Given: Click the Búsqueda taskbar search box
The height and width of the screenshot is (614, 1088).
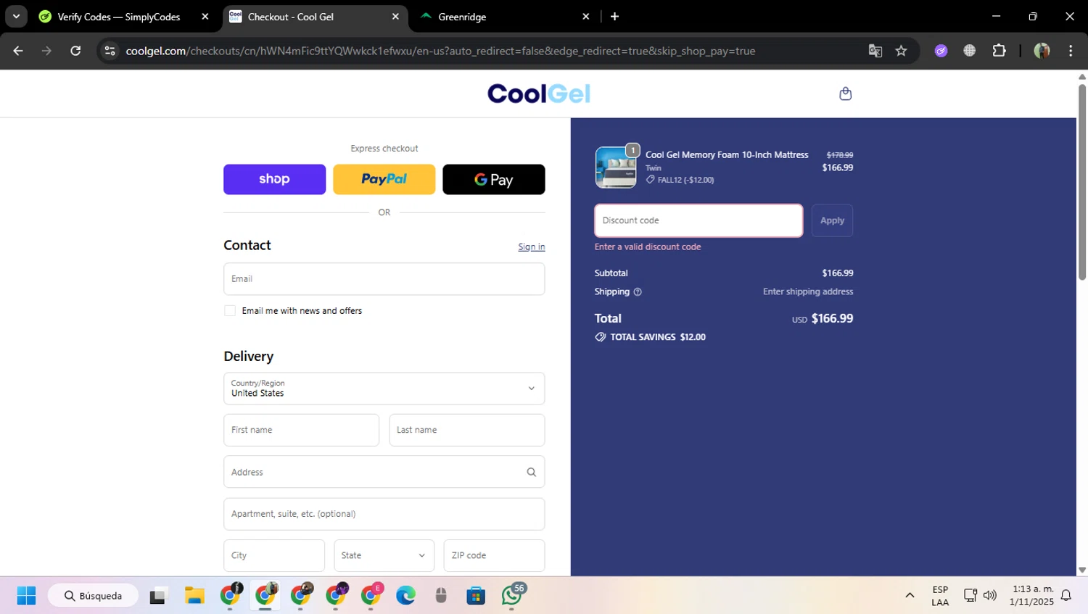Looking at the screenshot, I should [93, 596].
